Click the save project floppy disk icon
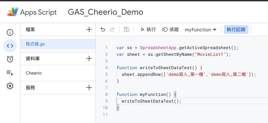Viewport: 268px width, 123px height. point(126,30)
